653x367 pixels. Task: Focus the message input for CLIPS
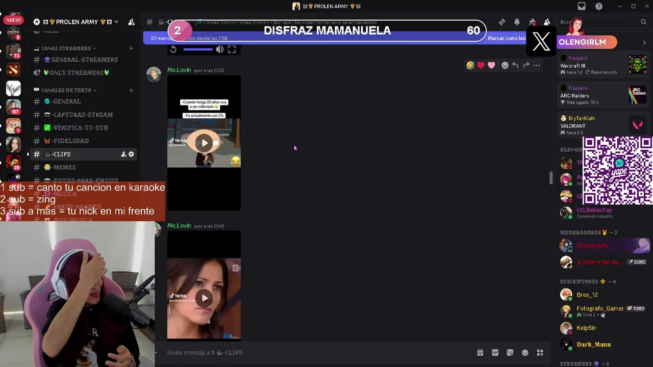[316, 353]
